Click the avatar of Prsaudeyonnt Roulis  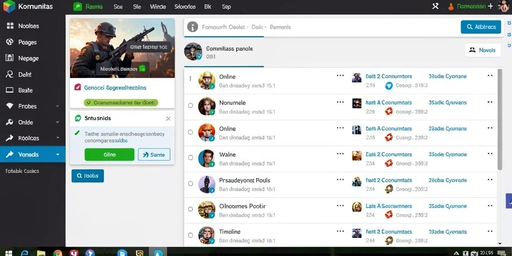click(x=206, y=184)
